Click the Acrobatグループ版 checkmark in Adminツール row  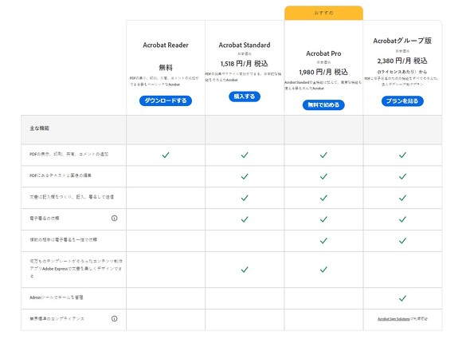[402, 298]
